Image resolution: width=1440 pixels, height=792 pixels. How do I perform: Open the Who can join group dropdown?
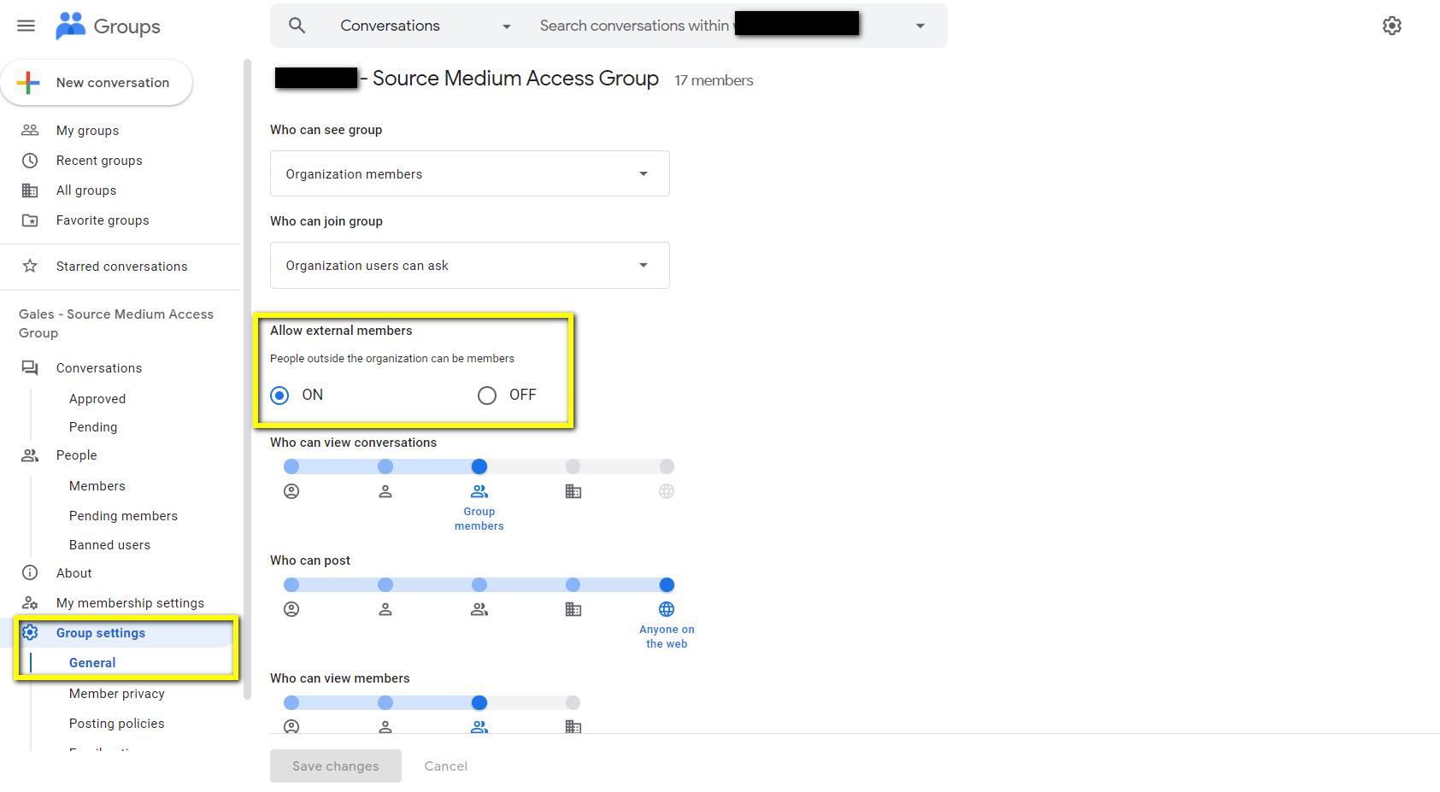click(x=470, y=265)
